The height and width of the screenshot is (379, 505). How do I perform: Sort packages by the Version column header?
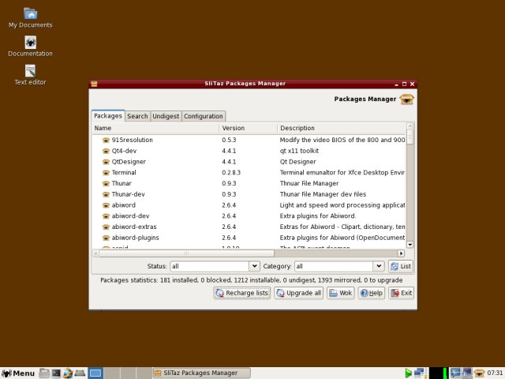point(248,128)
